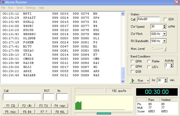Increase run duration minutes spinner
Screen dimensions: 180x116
point(166,79)
